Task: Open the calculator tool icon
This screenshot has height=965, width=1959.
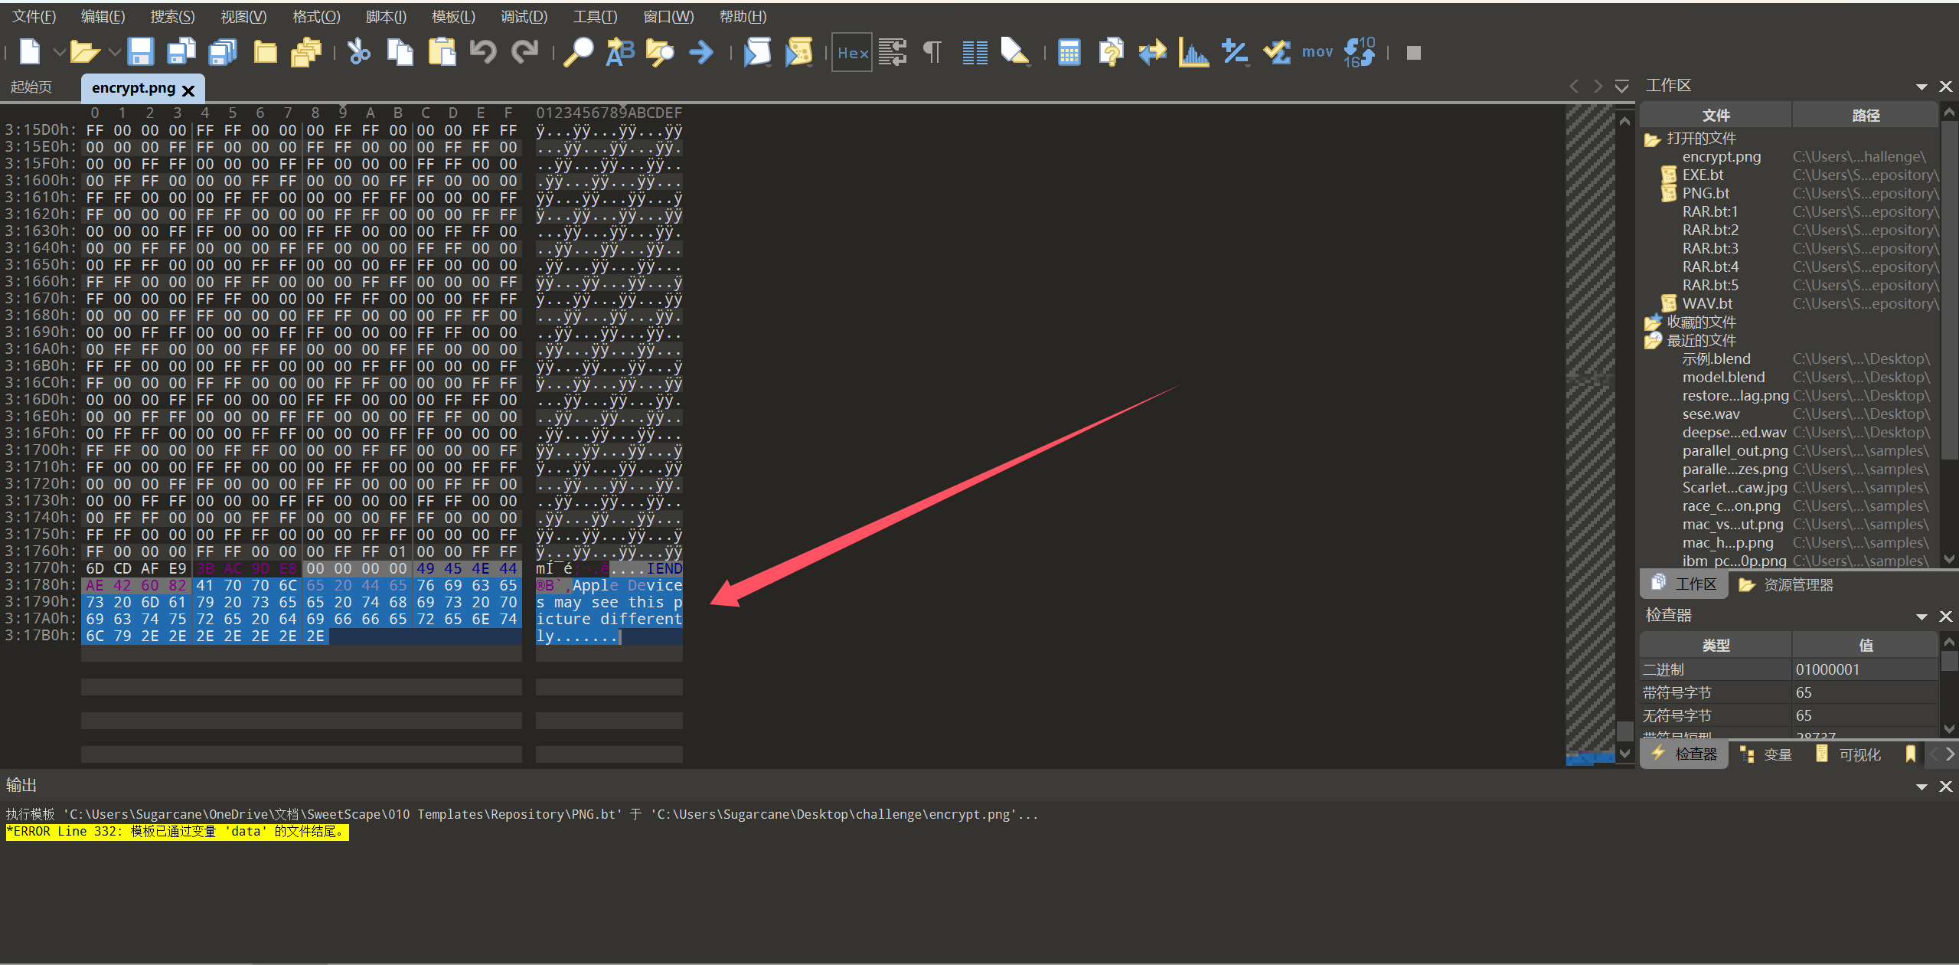Action: pos(1069,52)
